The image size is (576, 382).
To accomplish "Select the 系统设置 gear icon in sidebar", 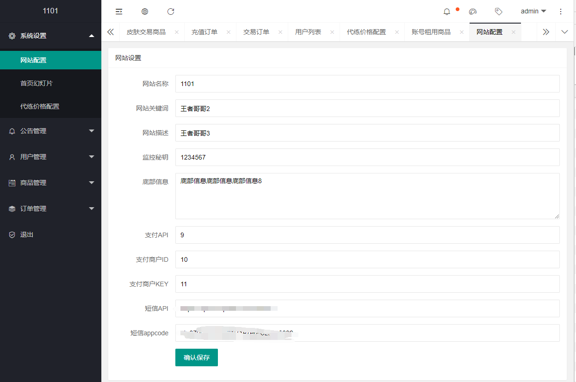I will [x=12, y=36].
